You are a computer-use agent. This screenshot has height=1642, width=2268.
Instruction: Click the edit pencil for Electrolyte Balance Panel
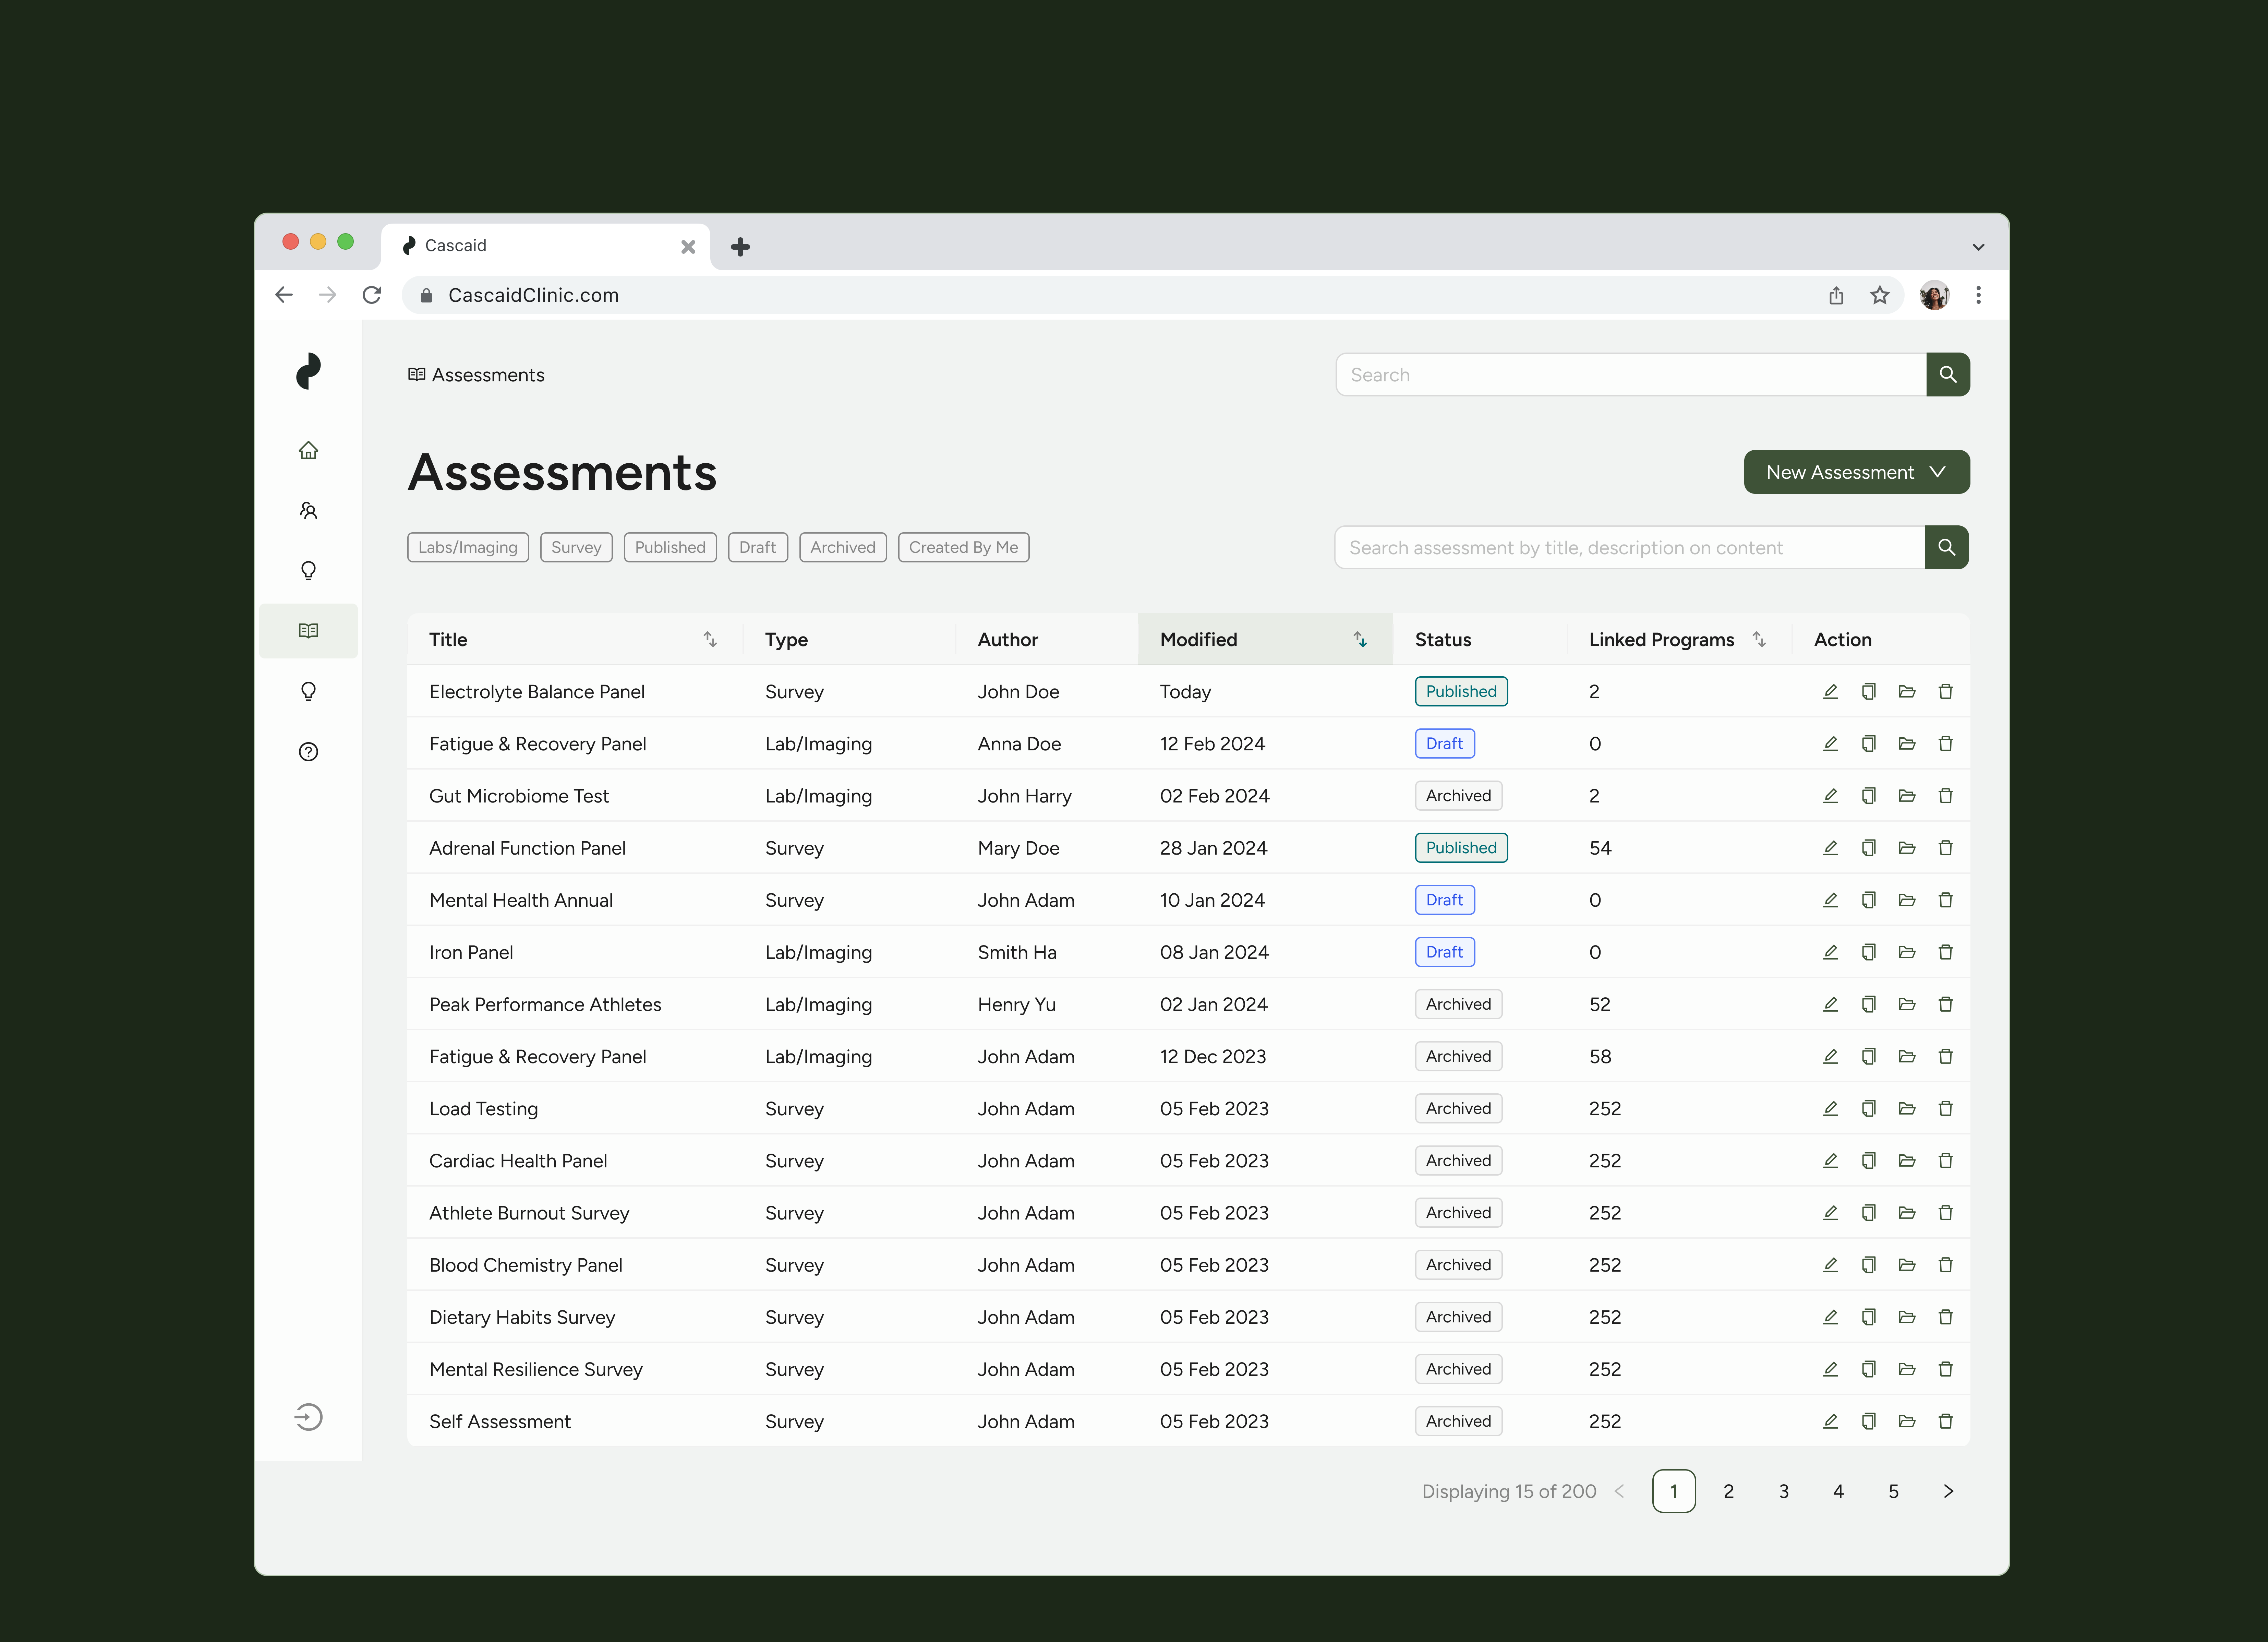pos(1830,691)
